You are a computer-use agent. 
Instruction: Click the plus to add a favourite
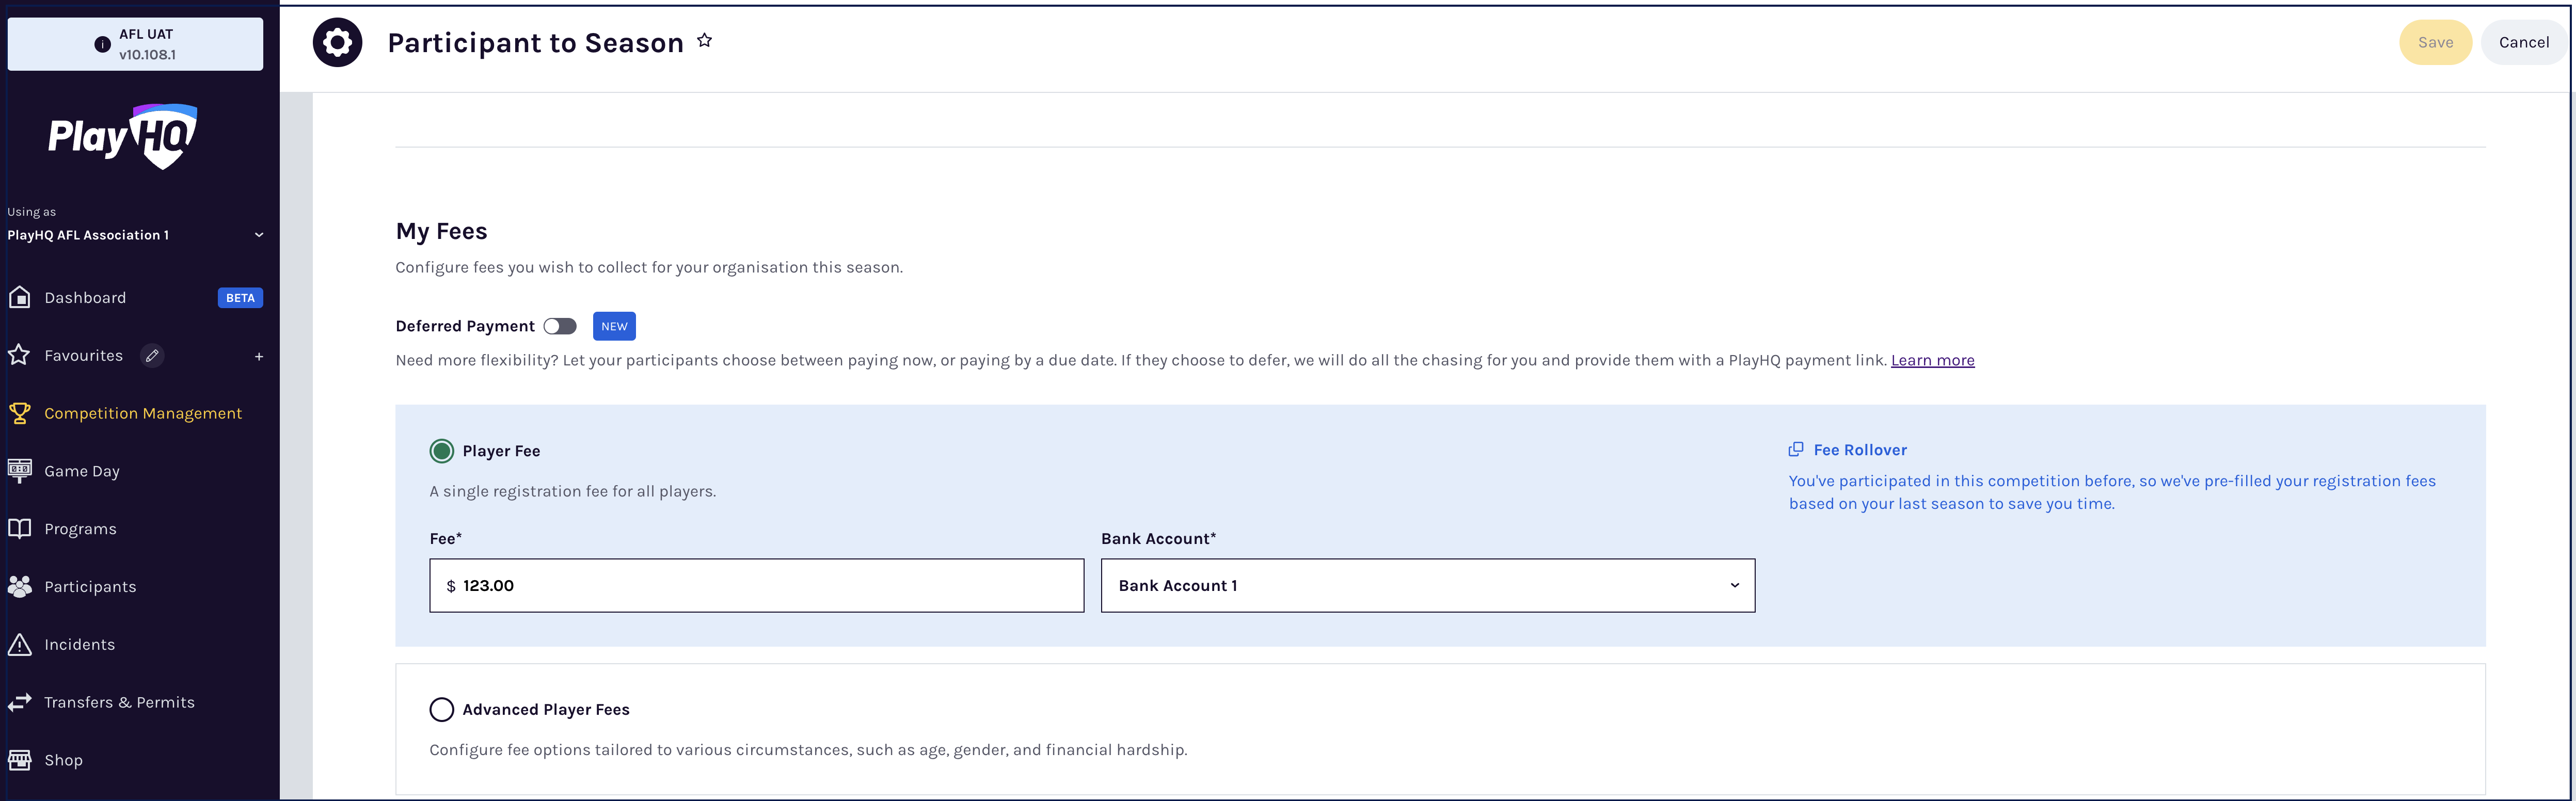[259, 355]
